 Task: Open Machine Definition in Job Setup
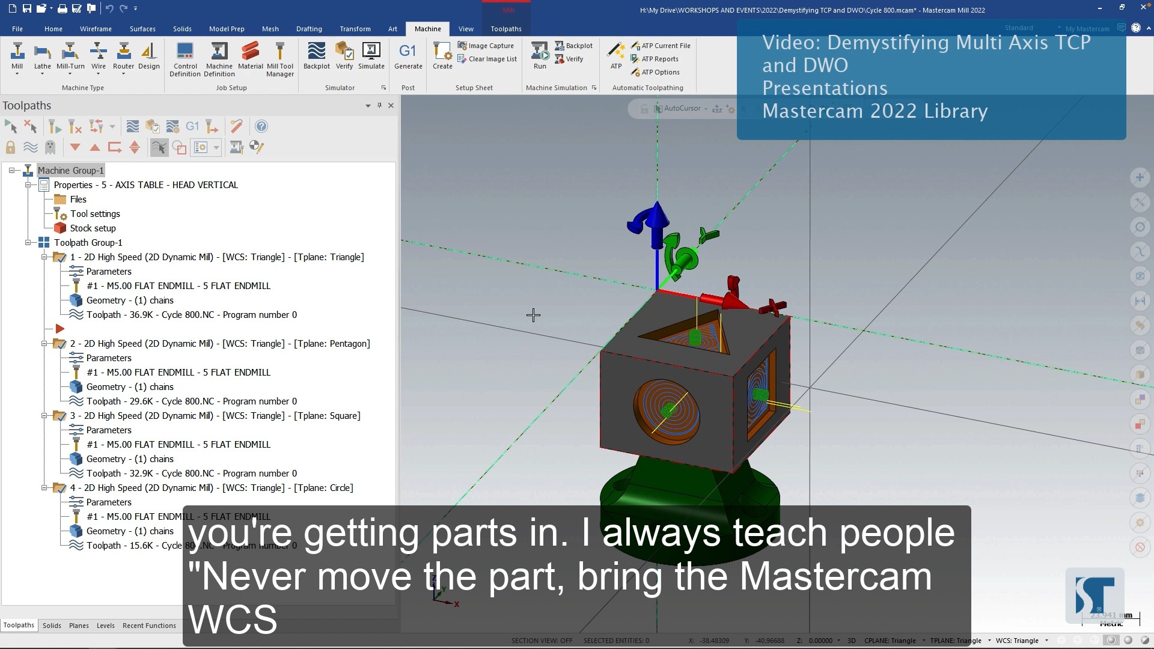(x=219, y=59)
